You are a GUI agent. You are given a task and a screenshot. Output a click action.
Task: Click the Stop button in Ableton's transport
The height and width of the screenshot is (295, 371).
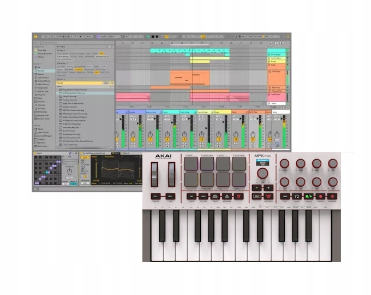pyautogui.click(x=153, y=37)
